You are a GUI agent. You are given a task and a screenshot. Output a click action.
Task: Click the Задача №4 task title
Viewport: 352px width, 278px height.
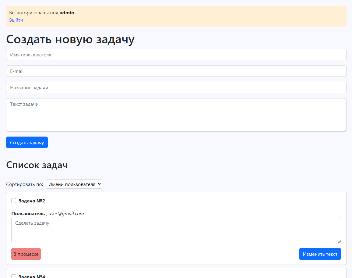[32, 276]
